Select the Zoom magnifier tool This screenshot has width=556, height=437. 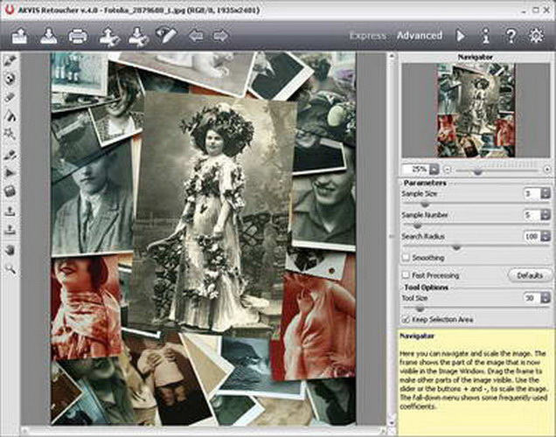pyautogui.click(x=10, y=269)
